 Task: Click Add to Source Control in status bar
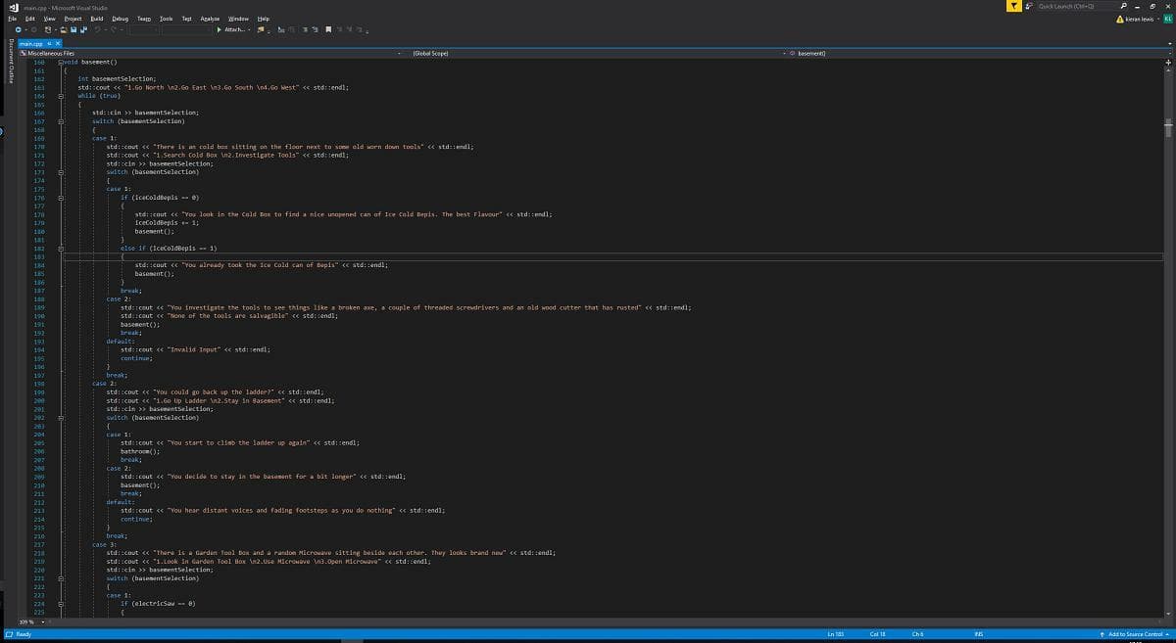[x=1134, y=635]
